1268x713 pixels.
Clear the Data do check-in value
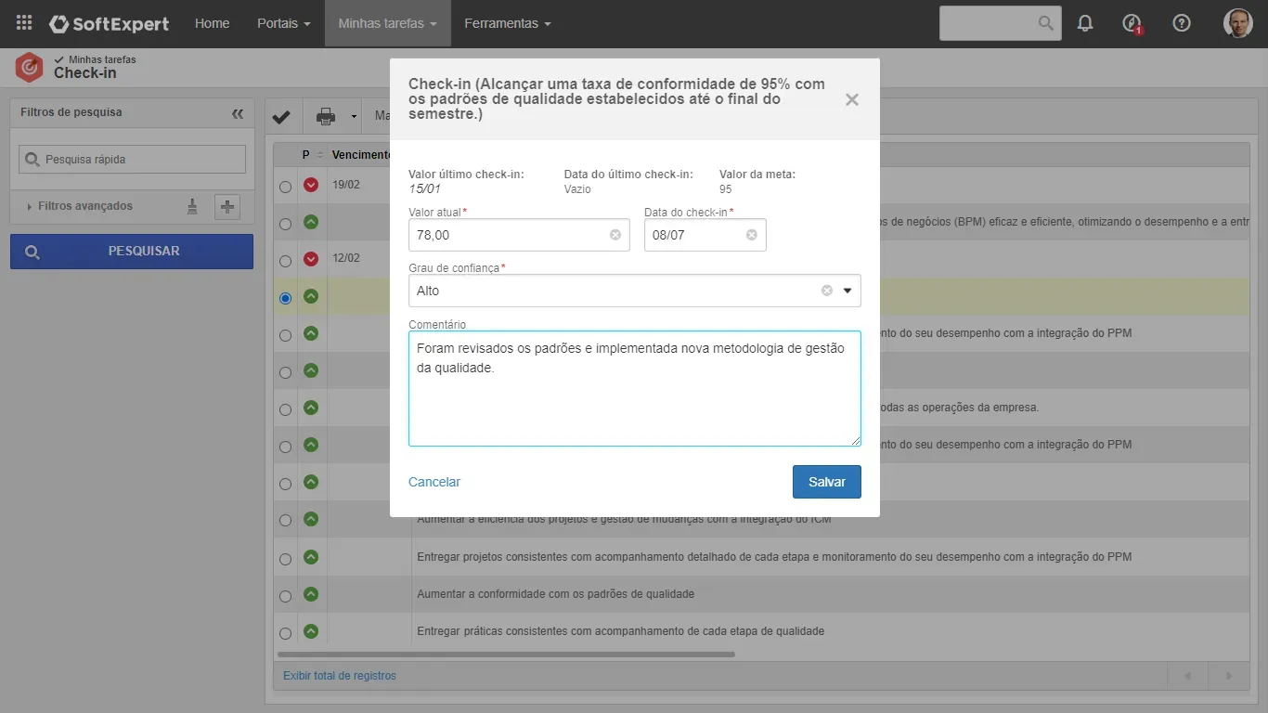coord(752,235)
